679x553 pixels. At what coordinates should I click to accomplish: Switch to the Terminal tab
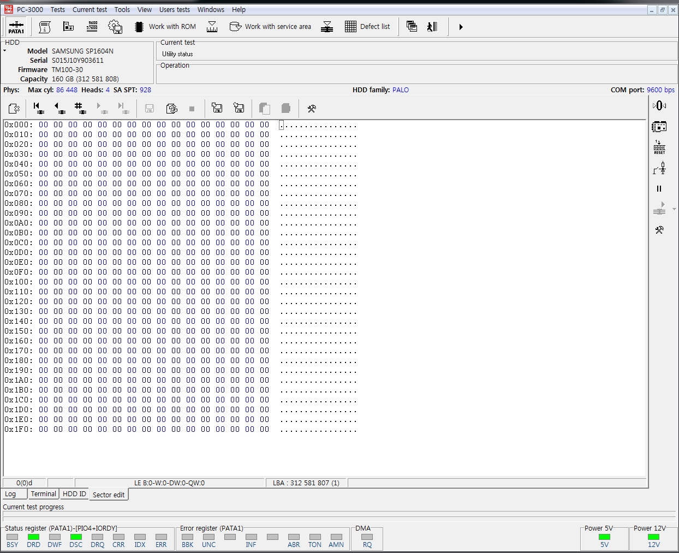click(x=43, y=494)
